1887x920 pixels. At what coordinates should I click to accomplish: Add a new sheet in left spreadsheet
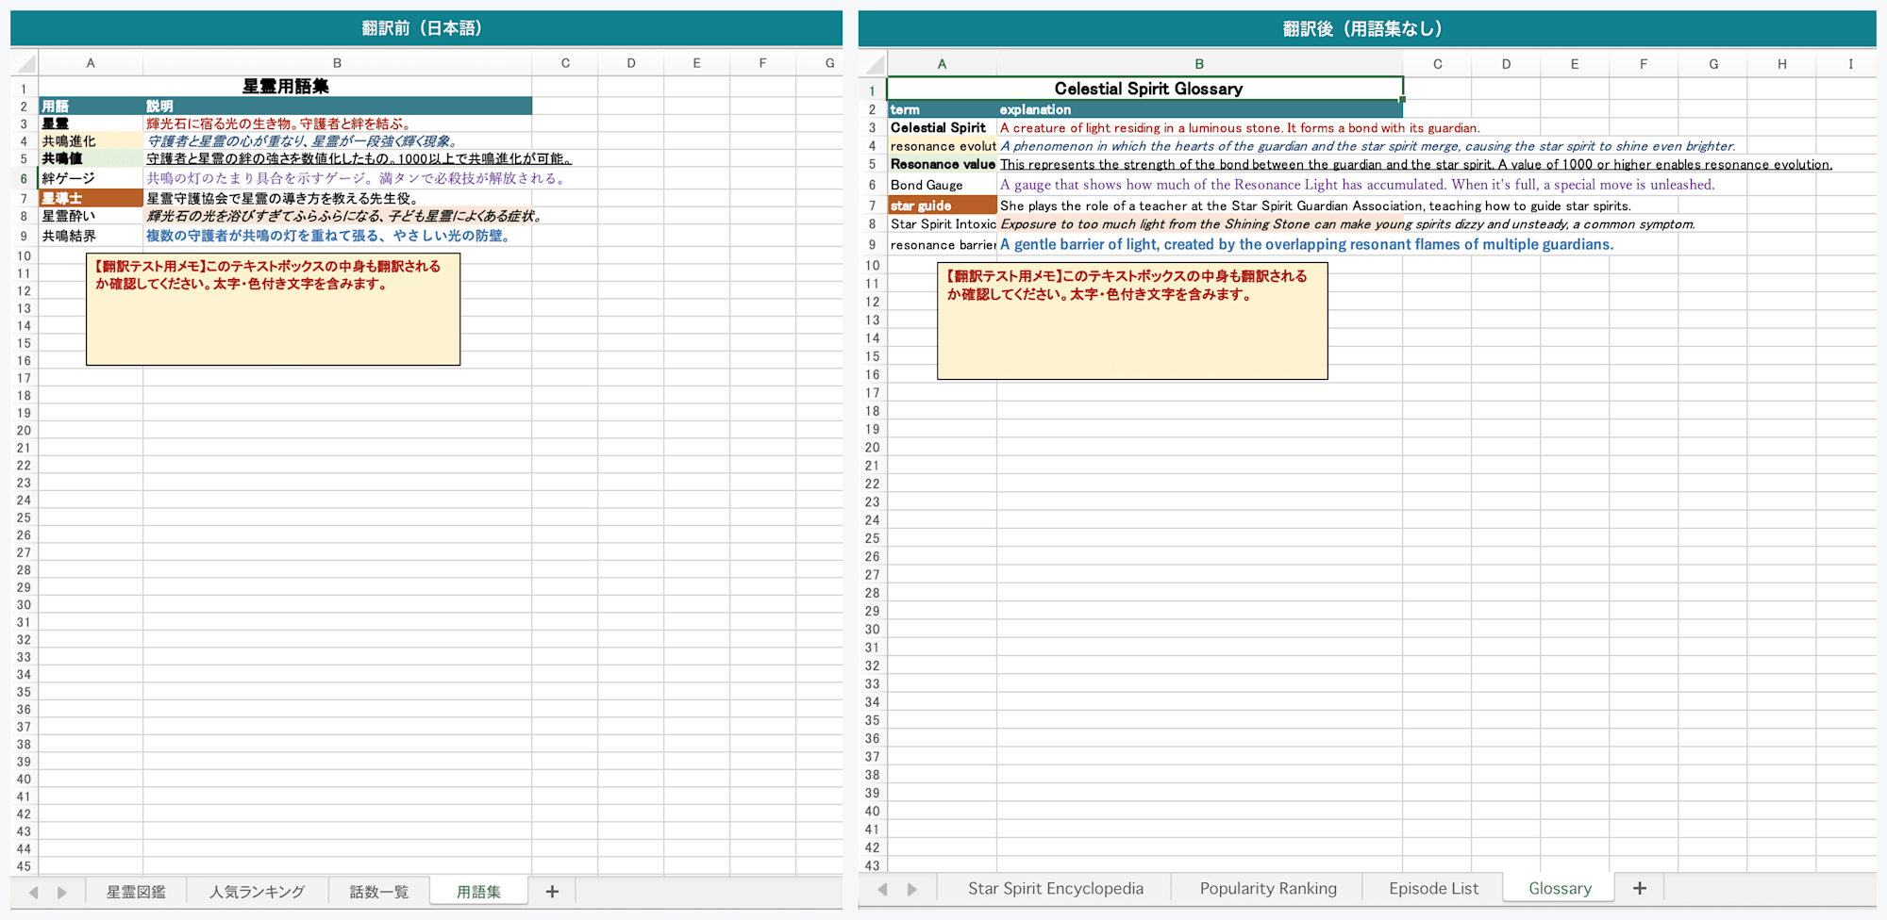pyautogui.click(x=552, y=892)
